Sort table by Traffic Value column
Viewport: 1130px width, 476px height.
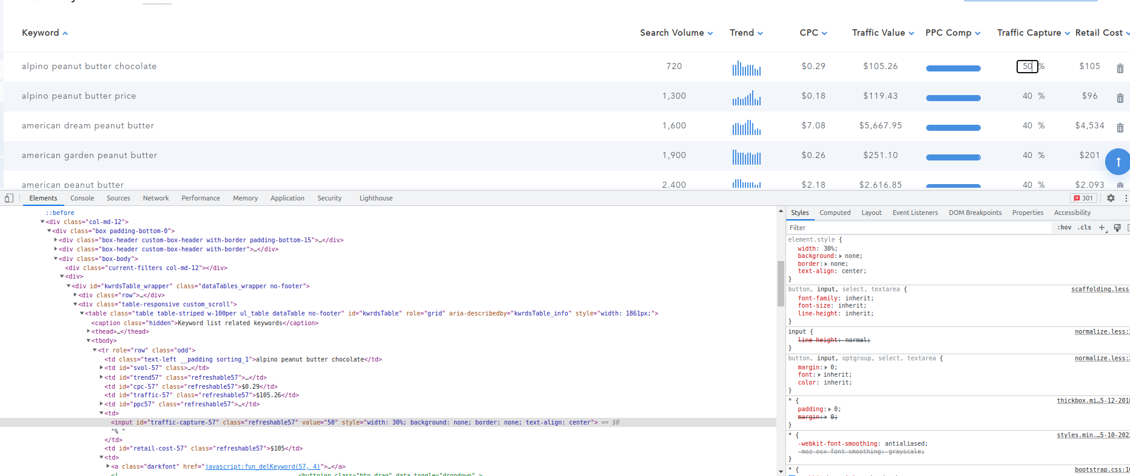point(883,33)
